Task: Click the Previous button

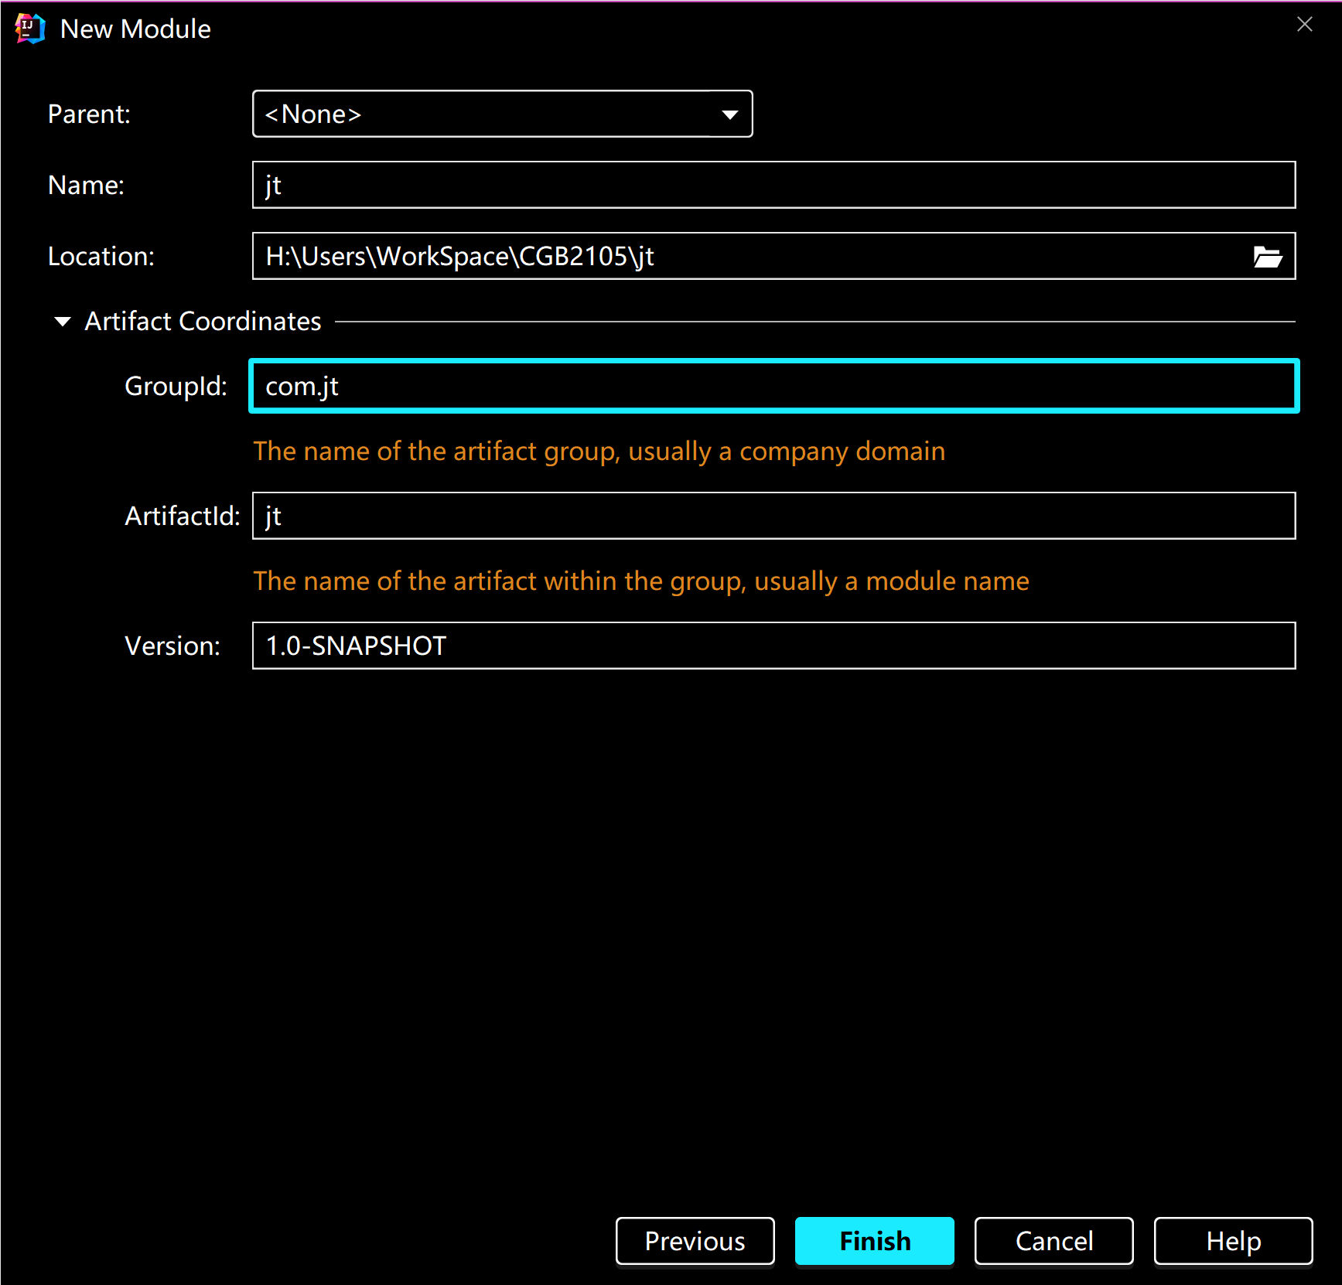Action: (695, 1241)
